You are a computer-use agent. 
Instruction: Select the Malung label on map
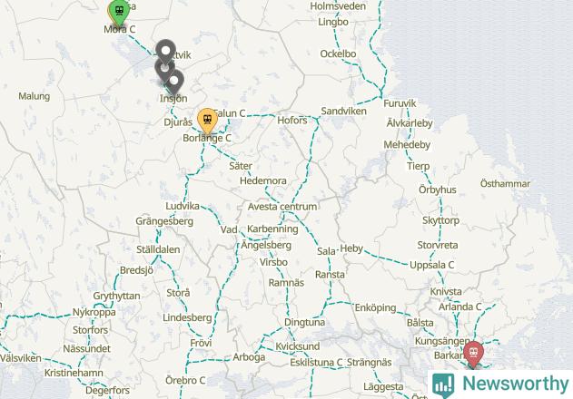tap(35, 96)
